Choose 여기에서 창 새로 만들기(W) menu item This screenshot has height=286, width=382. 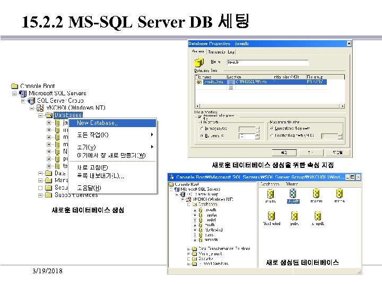pyautogui.click(x=112, y=155)
